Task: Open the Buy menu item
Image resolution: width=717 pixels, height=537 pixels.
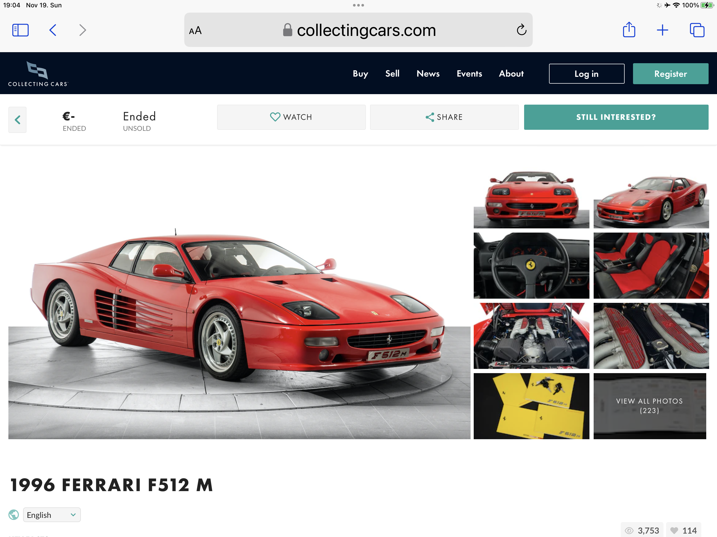Action: tap(360, 73)
